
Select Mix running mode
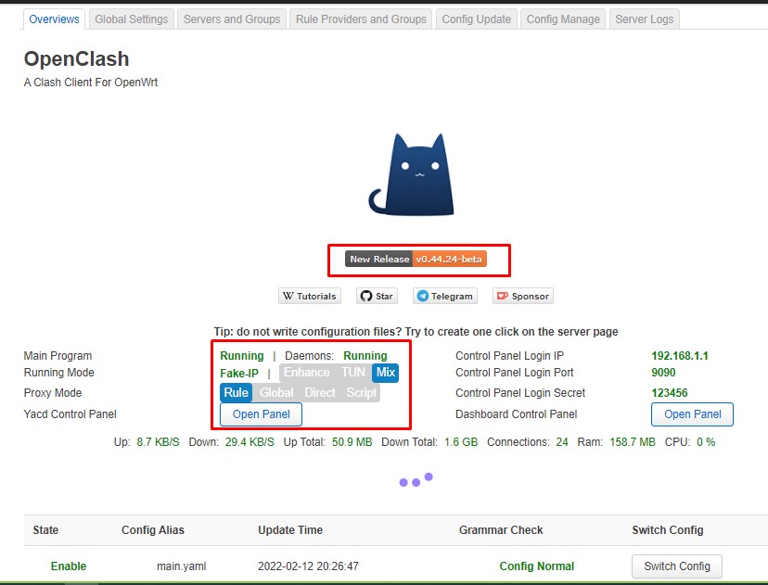[386, 373]
